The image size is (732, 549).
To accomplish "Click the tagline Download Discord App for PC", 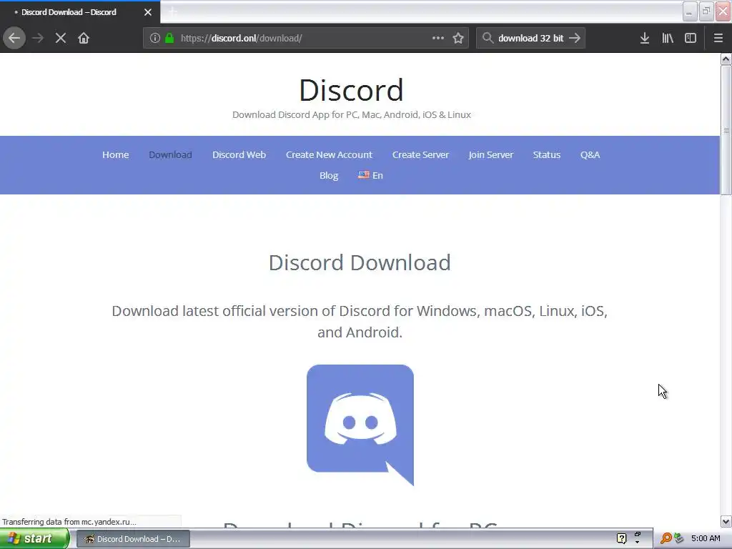I will click(x=352, y=115).
